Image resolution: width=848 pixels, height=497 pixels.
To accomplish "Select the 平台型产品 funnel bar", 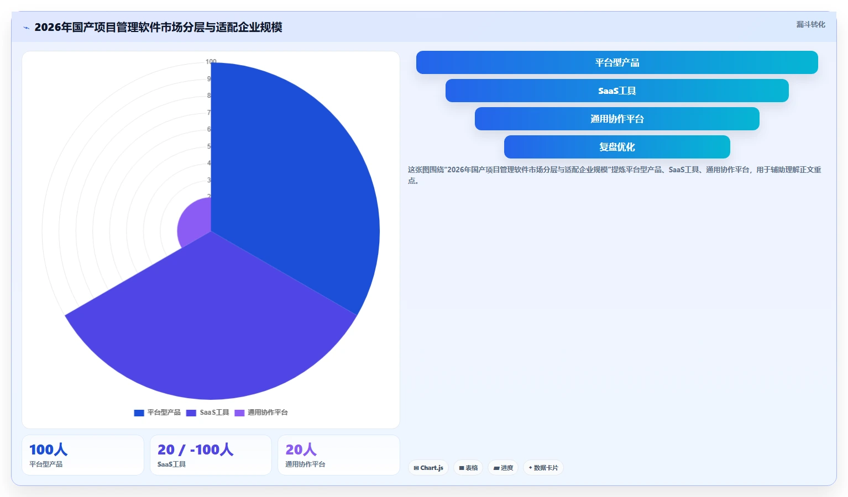I will (x=617, y=62).
